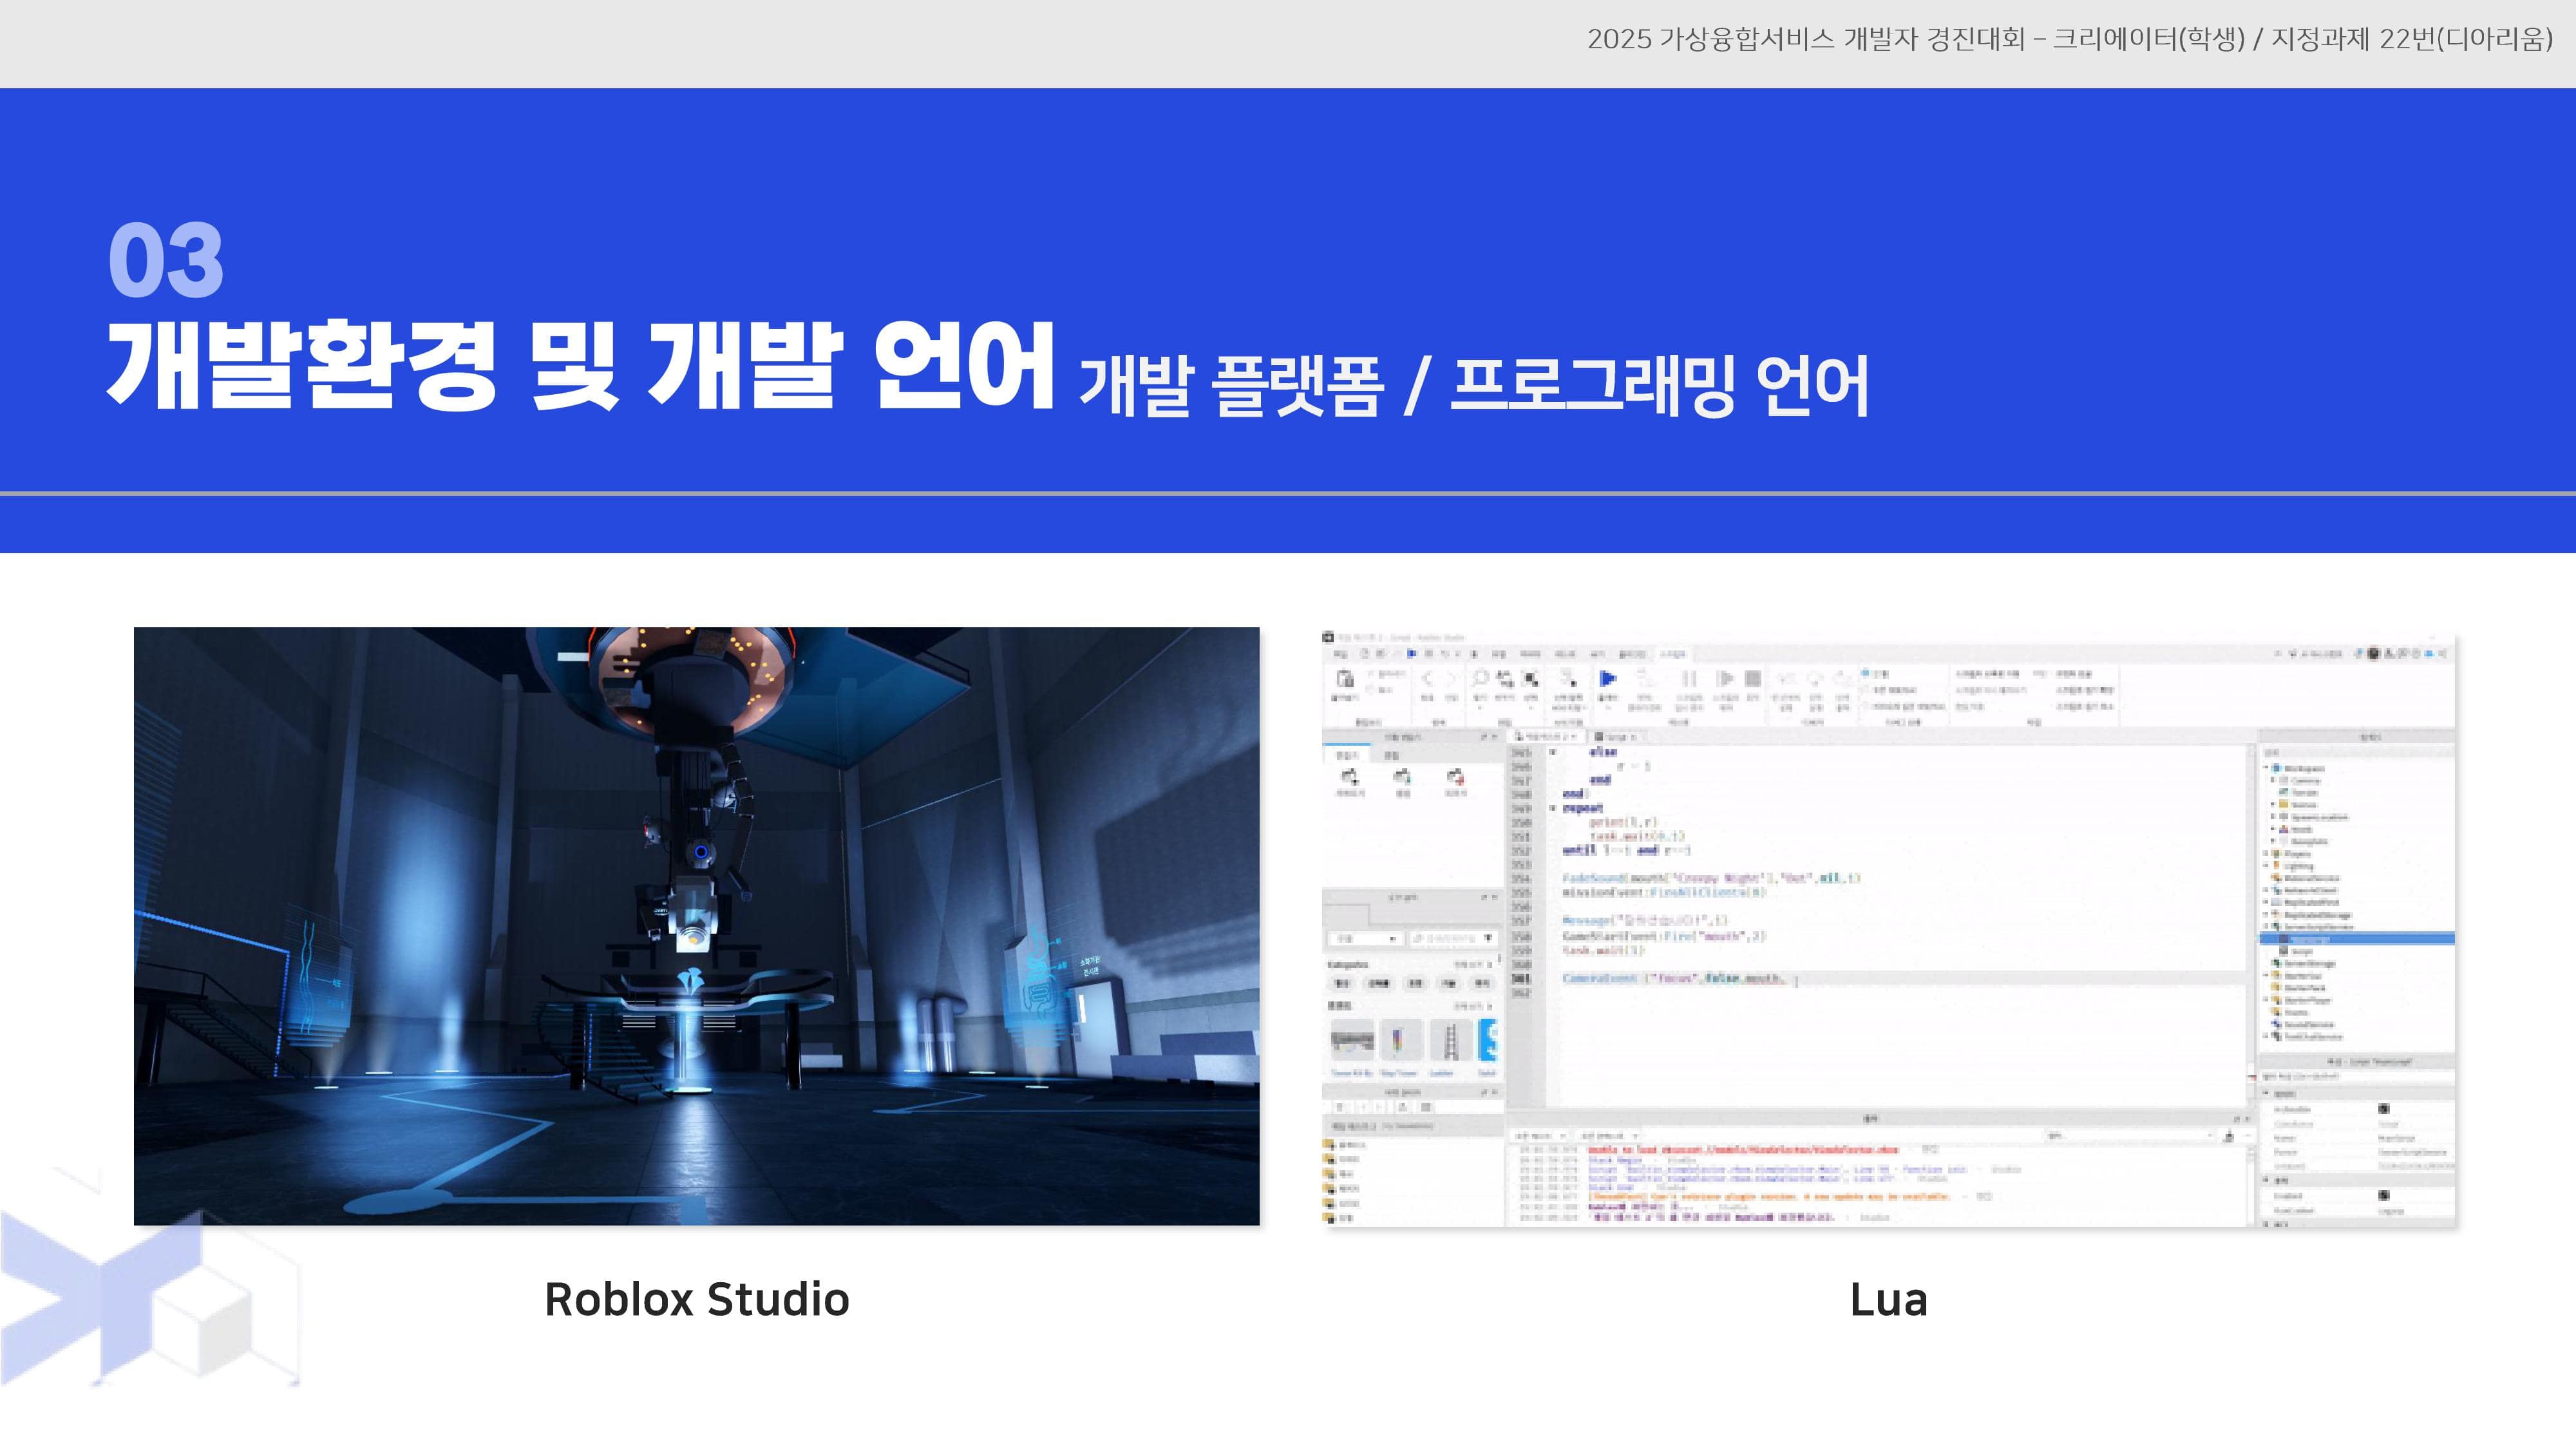Click the clipboard Paste icon at ribbon left
The width and height of the screenshot is (2576, 1449).
coord(1347,679)
